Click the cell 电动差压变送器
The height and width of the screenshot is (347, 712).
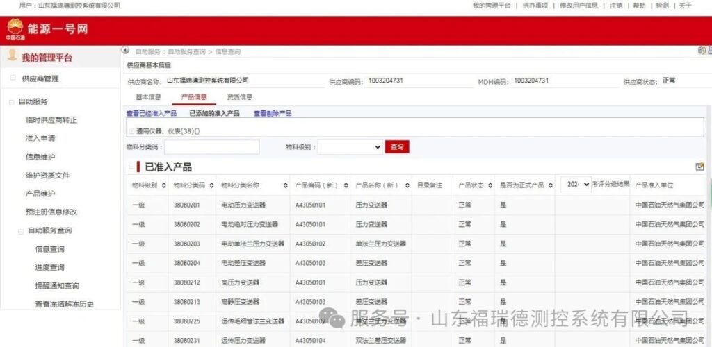click(243, 263)
